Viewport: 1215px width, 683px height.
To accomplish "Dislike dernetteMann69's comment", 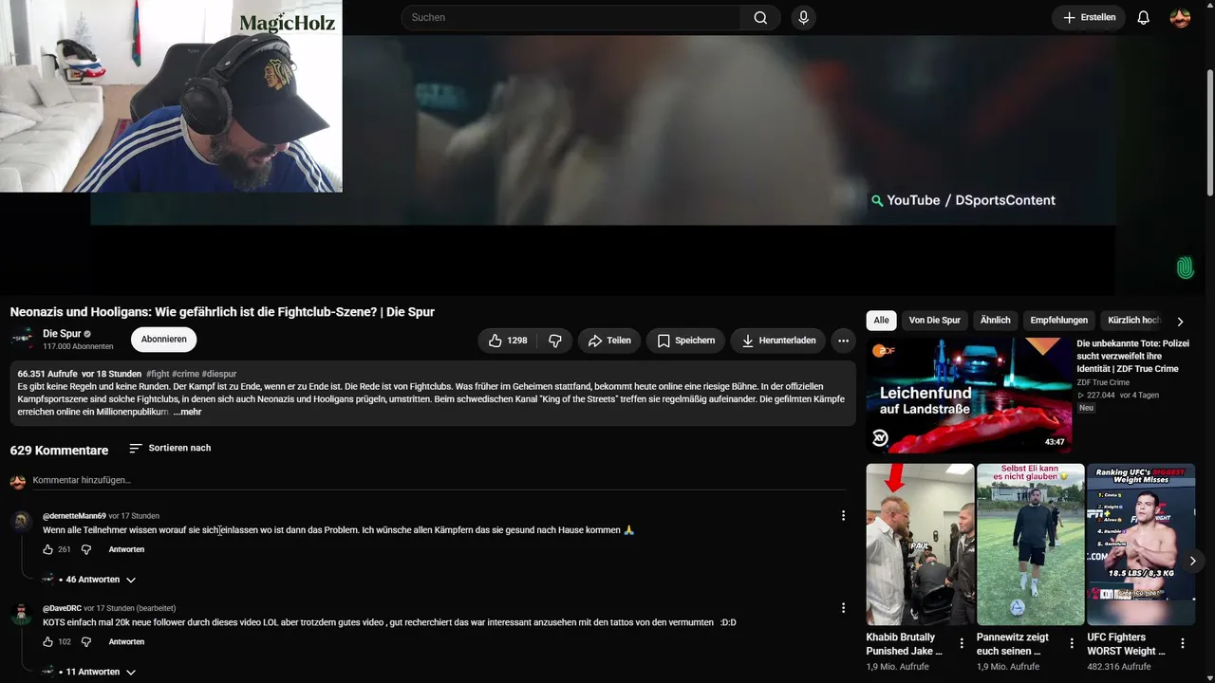I will tap(86, 549).
